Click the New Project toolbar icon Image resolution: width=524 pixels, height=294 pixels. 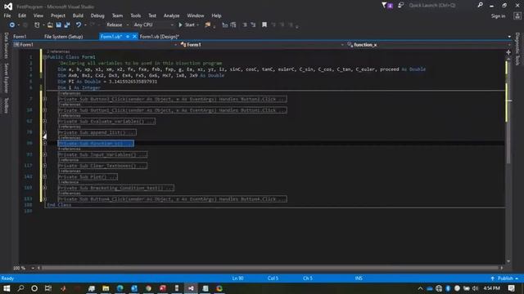point(37,25)
